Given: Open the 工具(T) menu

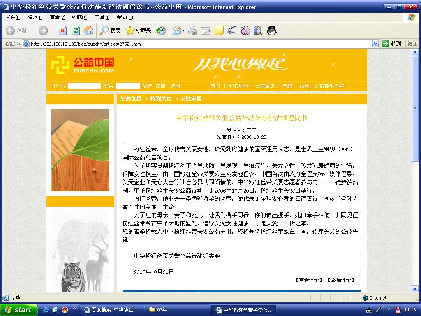Looking at the screenshot, I should point(102,17).
